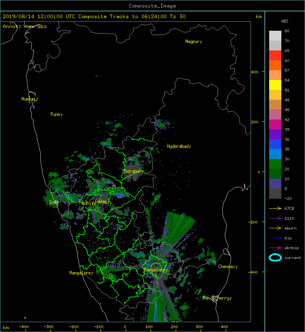Click the 0 tick on horizontal axis
Image resolution: width=305 pixels, height=332 pixels.
[125, 327]
